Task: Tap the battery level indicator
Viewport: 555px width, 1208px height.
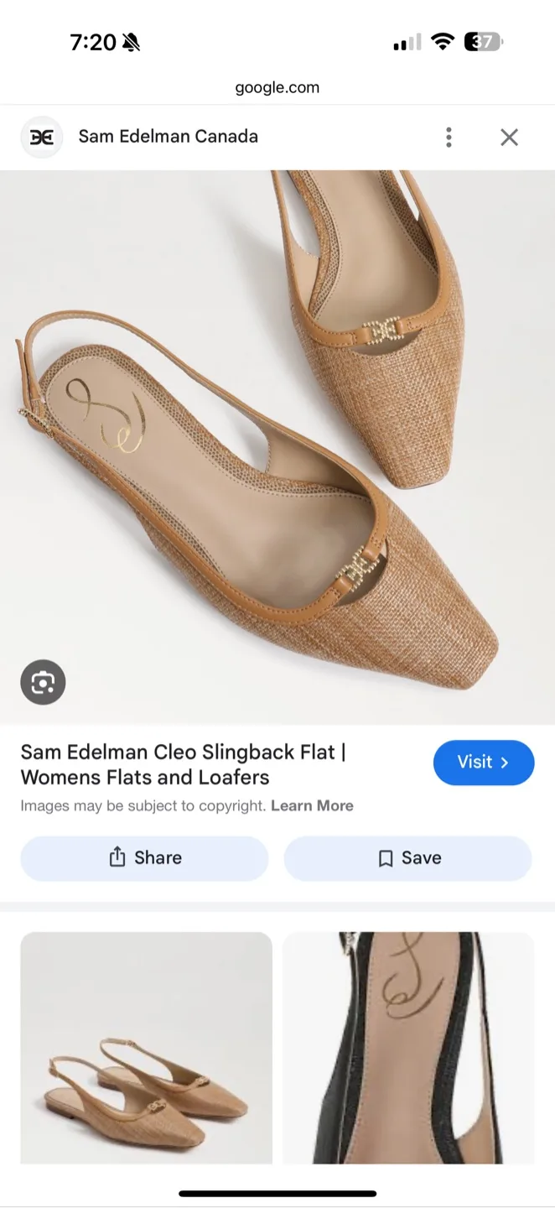Action: 483,42
